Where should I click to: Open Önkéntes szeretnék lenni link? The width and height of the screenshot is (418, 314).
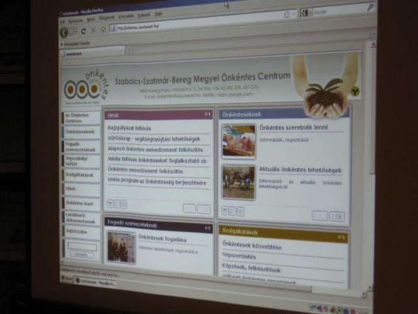click(x=293, y=128)
